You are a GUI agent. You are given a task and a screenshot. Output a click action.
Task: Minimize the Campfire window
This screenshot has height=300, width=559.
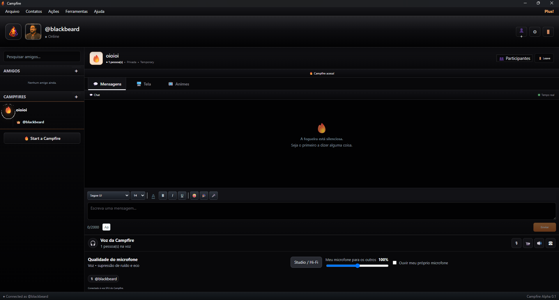525,3
